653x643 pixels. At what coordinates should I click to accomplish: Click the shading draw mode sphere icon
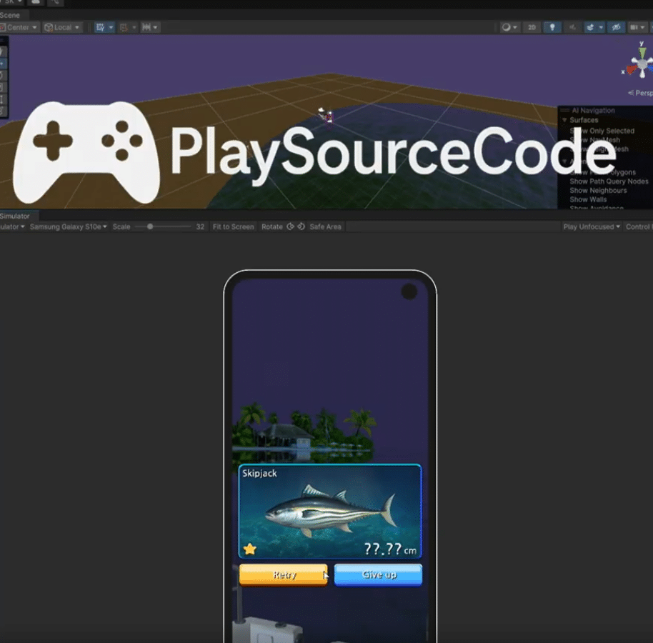coord(506,27)
